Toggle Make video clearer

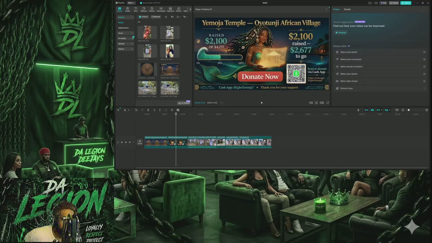point(424,81)
